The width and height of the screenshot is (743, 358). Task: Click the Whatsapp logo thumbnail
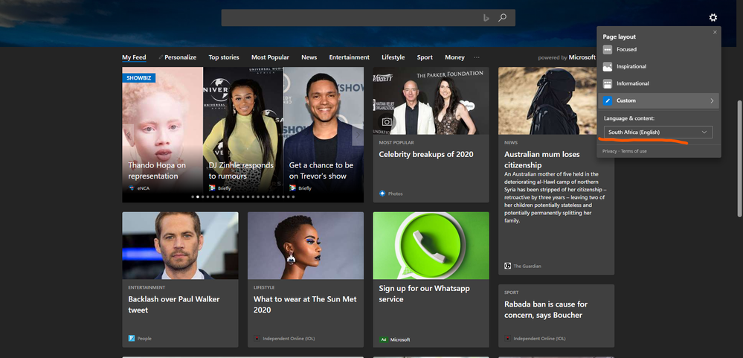[431, 245]
